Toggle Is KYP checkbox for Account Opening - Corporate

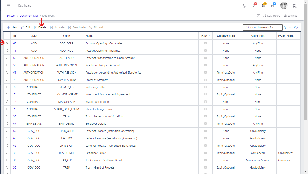[x=205, y=43]
